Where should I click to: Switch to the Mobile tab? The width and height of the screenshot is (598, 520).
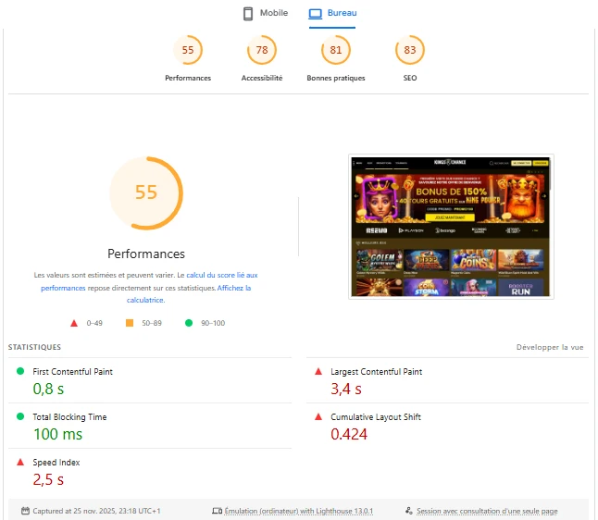(265, 14)
